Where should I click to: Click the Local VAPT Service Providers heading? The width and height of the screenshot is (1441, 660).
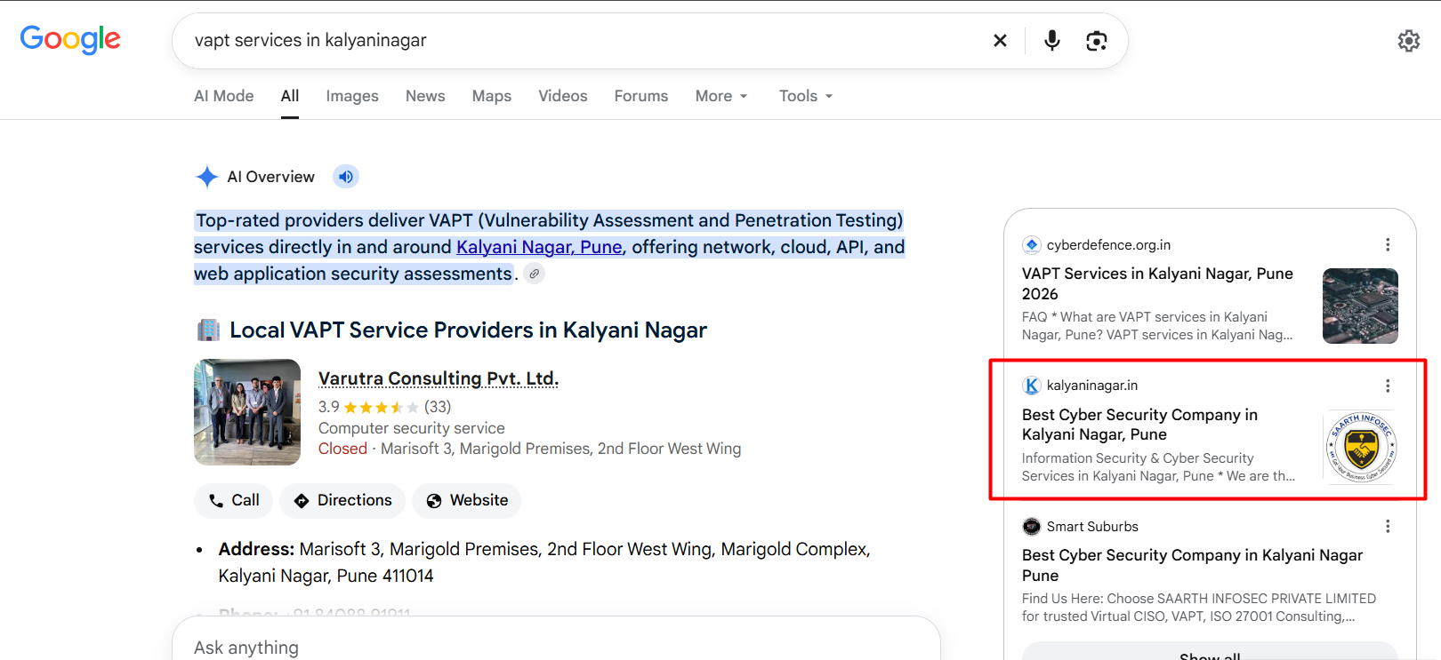coord(468,330)
